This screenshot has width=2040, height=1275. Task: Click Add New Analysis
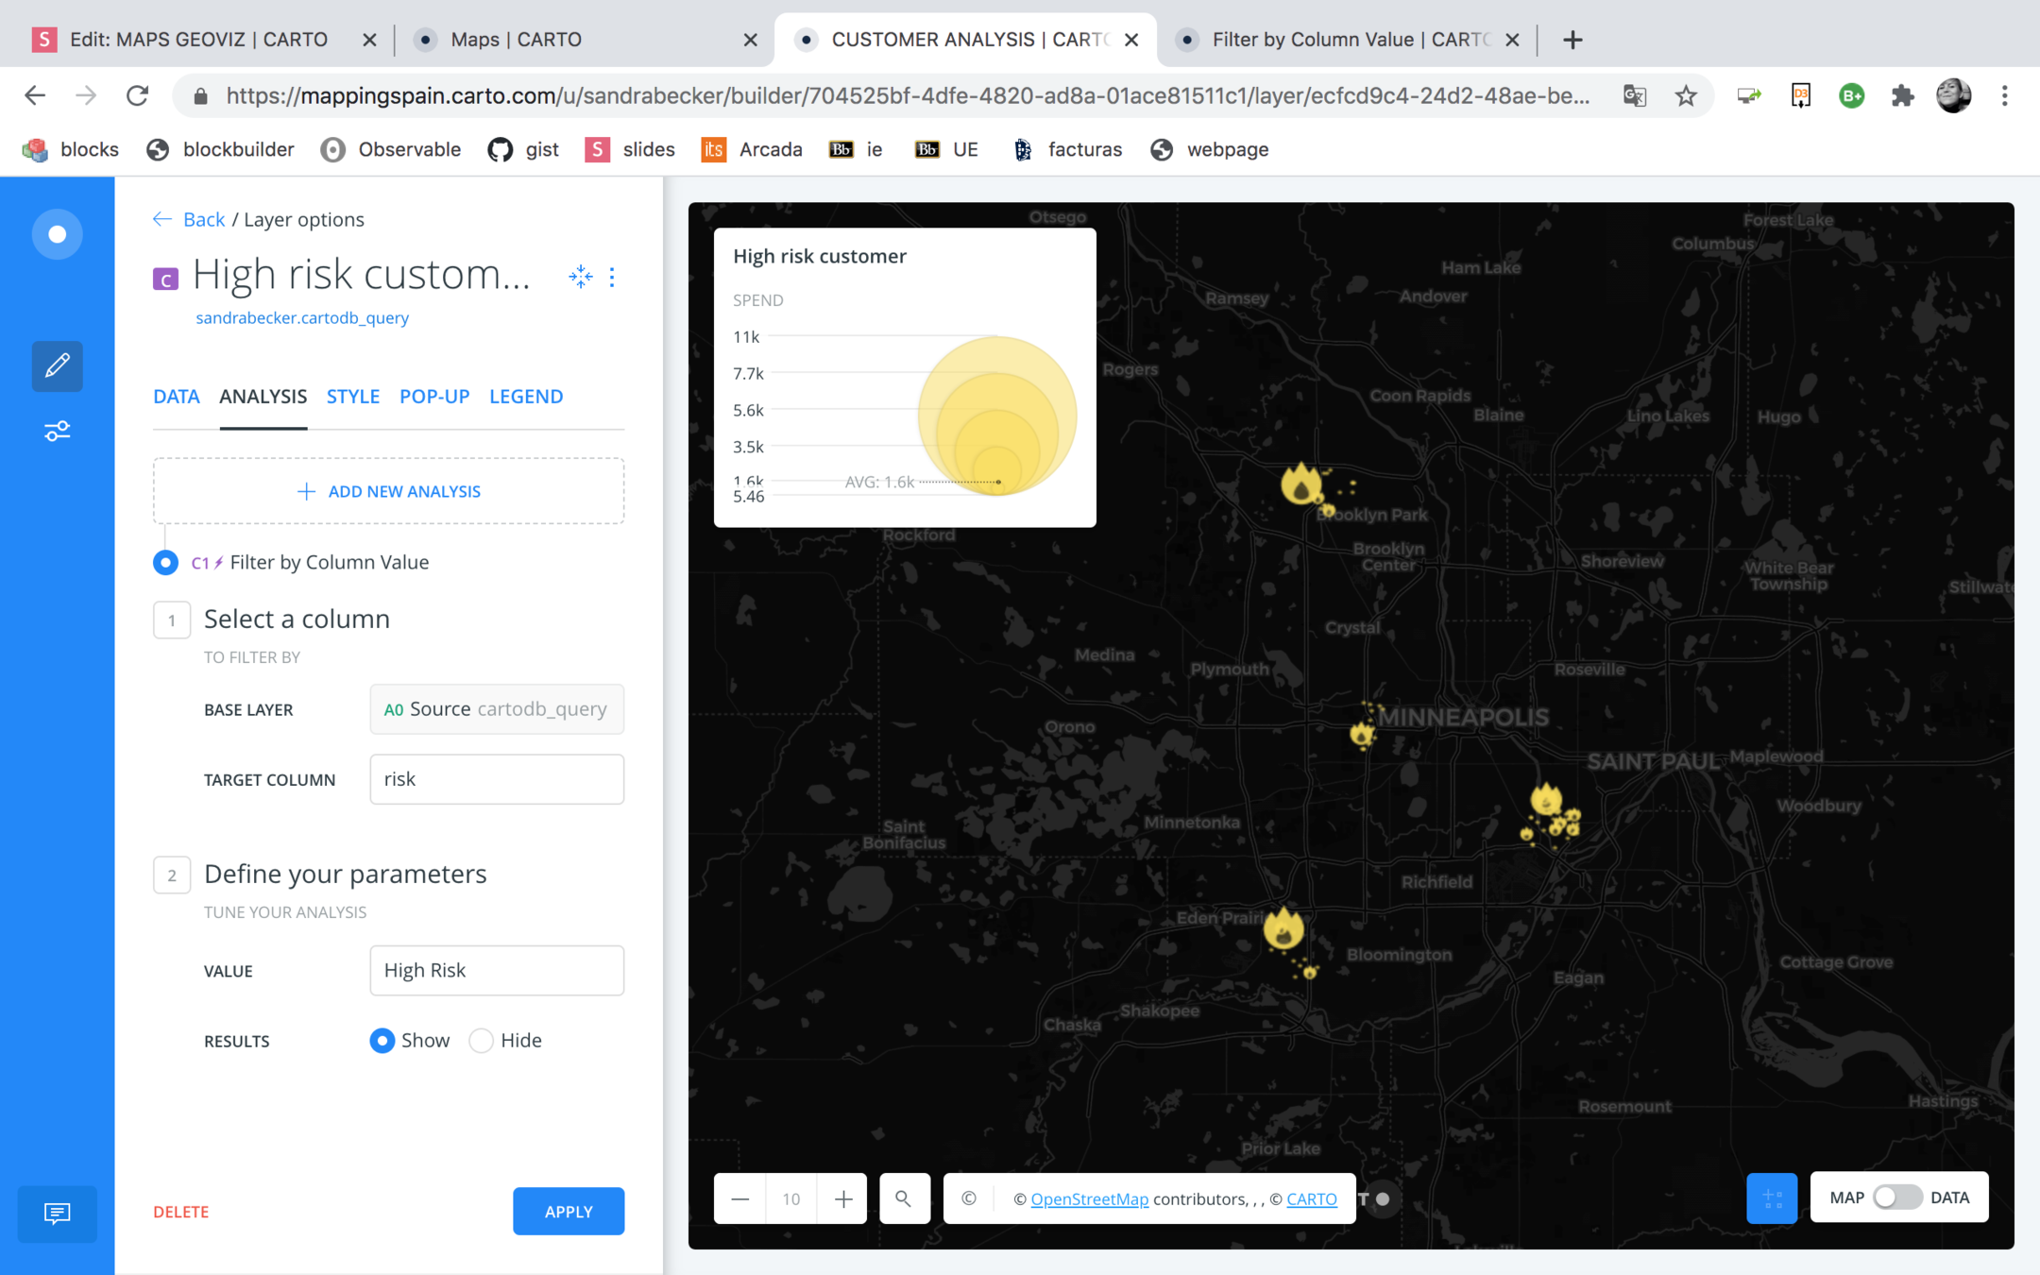389,491
